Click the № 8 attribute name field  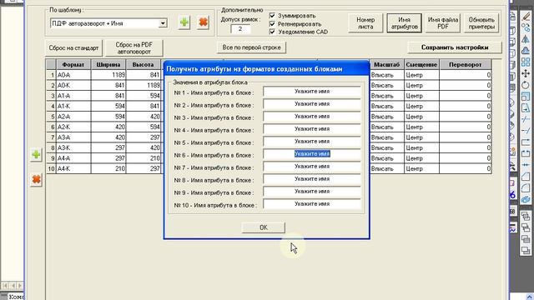click(312, 179)
